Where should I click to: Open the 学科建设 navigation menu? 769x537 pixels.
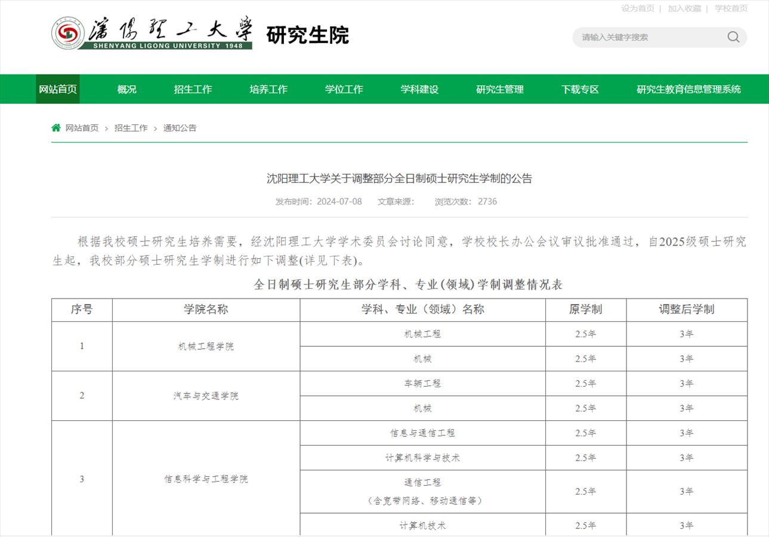(x=419, y=89)
